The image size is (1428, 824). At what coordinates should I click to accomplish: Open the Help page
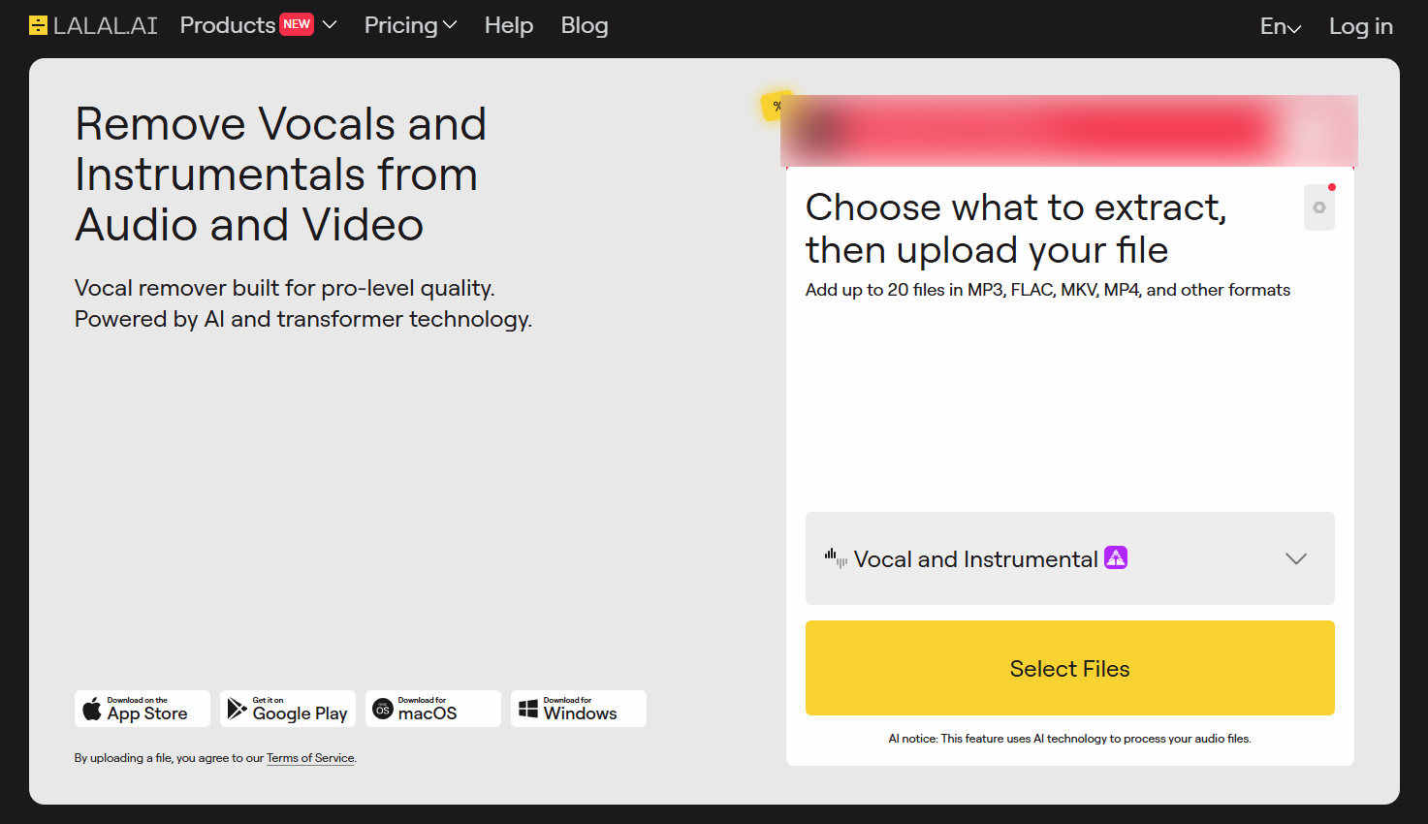pos(509,25)
